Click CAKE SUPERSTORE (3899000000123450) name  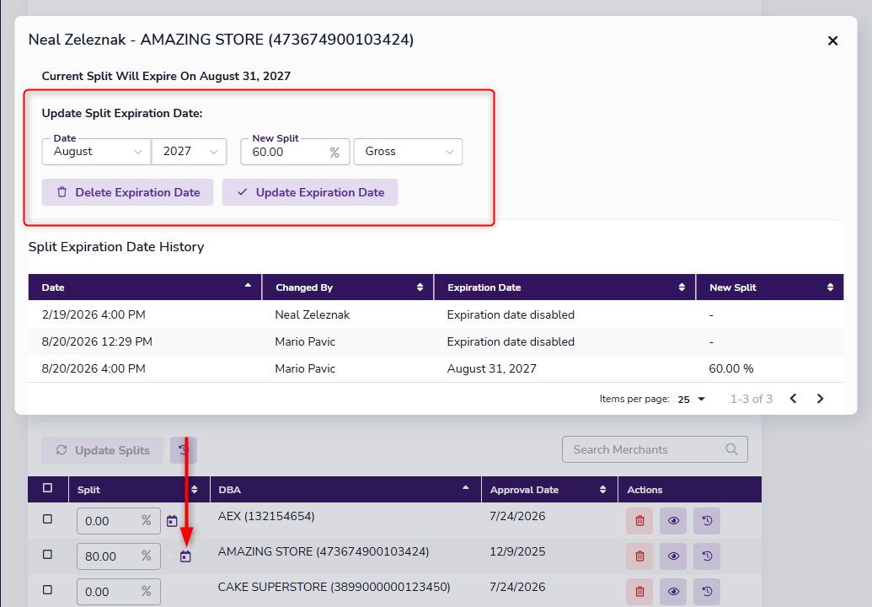pos(334,587)
